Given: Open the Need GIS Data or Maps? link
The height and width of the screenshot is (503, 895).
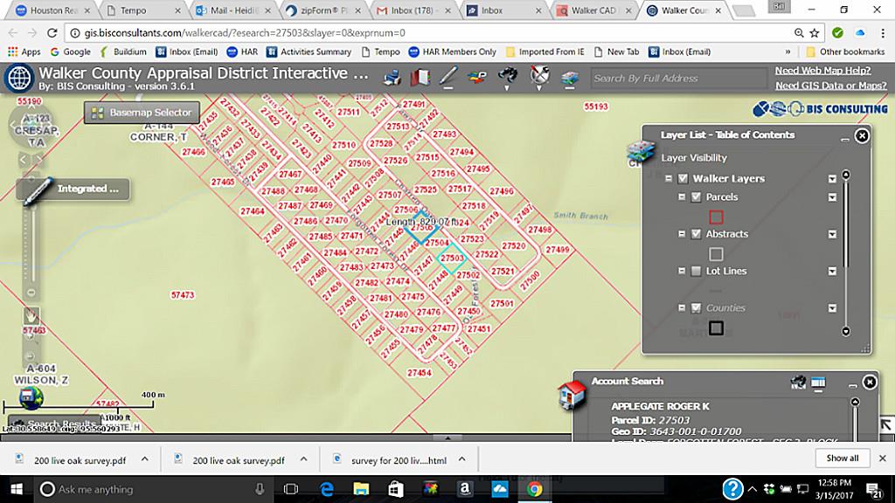Looking at the screenshot, I should pos(830,86).
